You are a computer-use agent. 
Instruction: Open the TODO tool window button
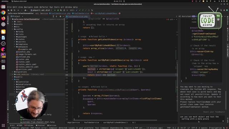tap(19, 125)
